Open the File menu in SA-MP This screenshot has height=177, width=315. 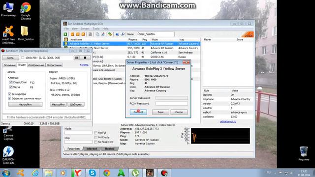click(66, 29)
